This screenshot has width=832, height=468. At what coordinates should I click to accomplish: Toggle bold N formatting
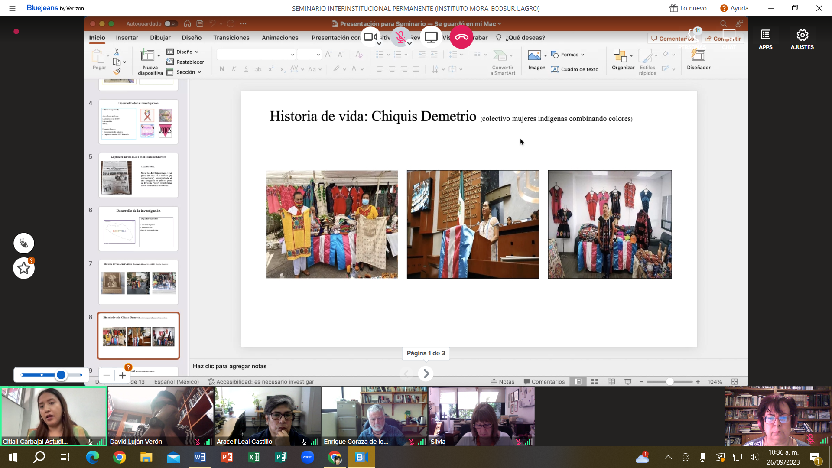[x=222, y=69]
